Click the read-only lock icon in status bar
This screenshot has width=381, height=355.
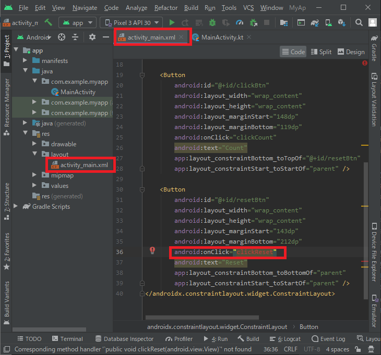[358, 349]
